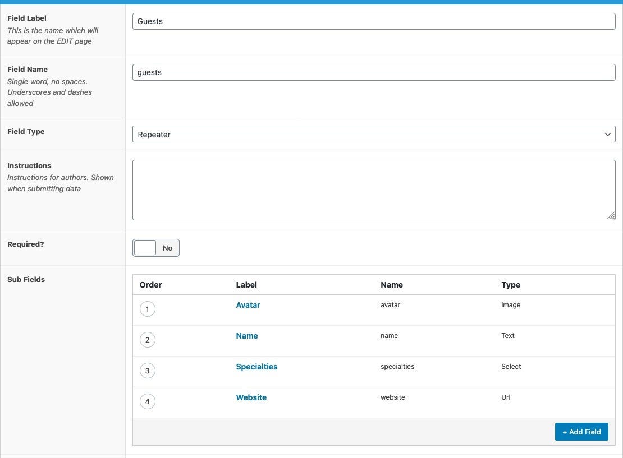Click the order handle for Name sub field
Image resolution: width=623 pixels, height=458 pixels.
click(148, 340)
